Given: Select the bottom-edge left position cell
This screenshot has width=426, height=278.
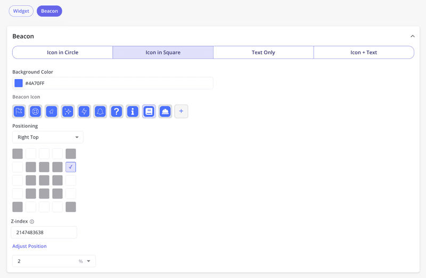Looking at the screenshot, I should point(31,207).
